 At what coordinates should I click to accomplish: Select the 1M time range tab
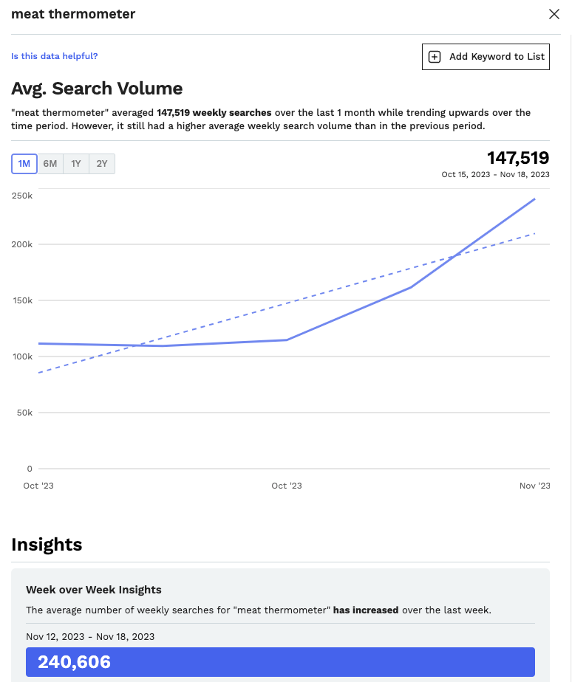(24, 164)
